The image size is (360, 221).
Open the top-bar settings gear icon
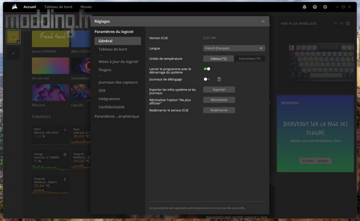[x=325, y=7]
